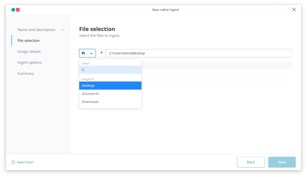Click the checkmark beside Name and description
The width and height of the screenshot is (307, 177).
[63, 30]
